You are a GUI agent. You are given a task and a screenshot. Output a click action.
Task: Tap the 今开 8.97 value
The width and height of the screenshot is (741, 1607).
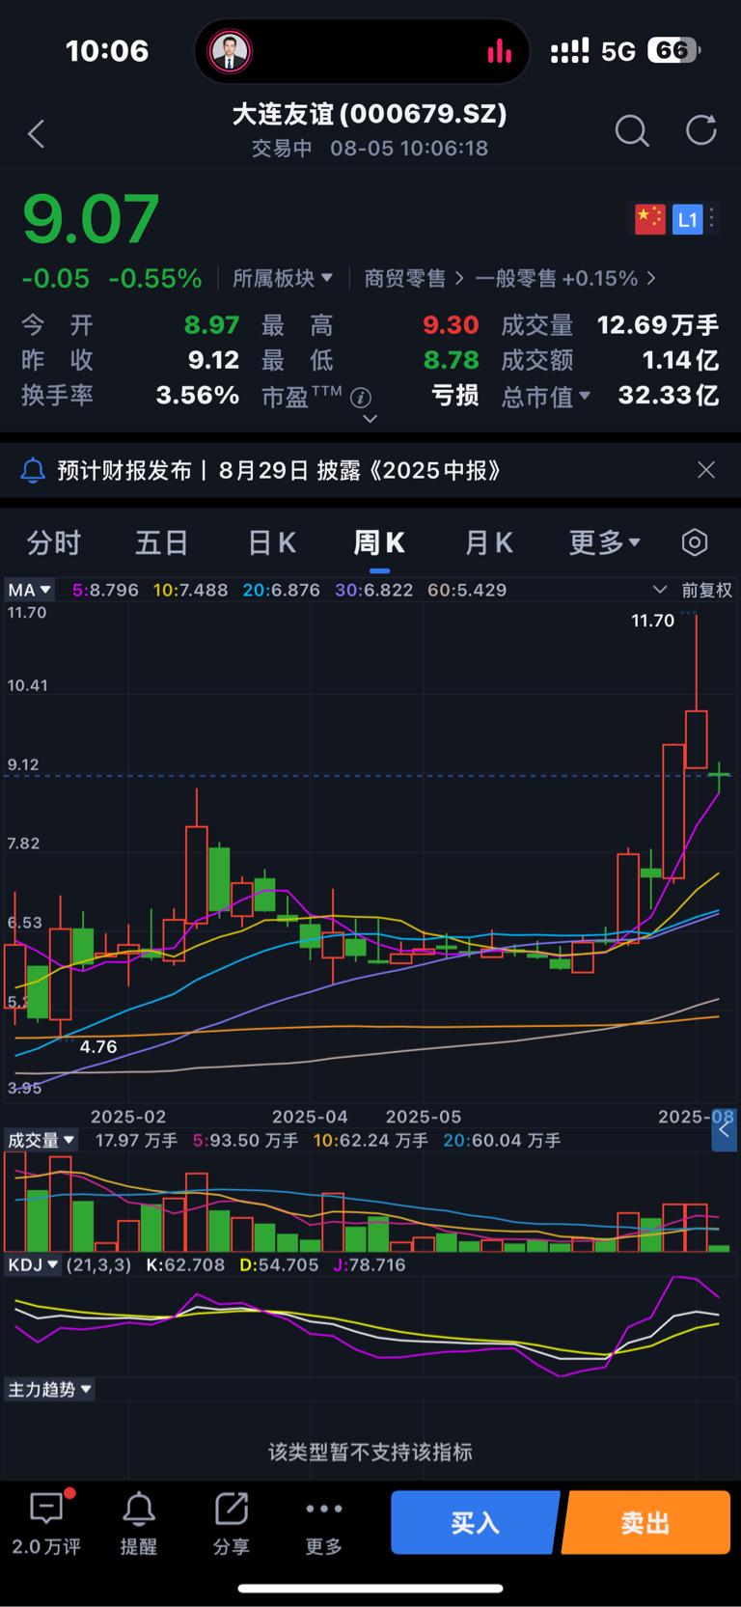point(211,325)
